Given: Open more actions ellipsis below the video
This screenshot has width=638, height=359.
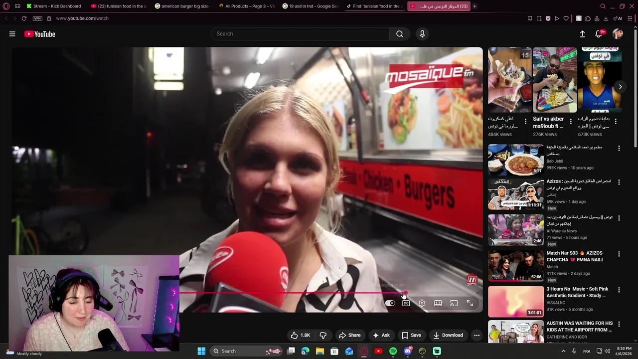Looking at the screenshot, I should (x=477, y=335).
